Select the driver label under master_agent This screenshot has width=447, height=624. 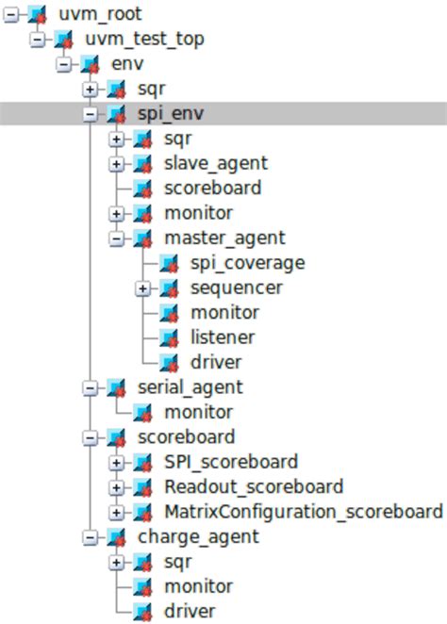coord(216,363)
